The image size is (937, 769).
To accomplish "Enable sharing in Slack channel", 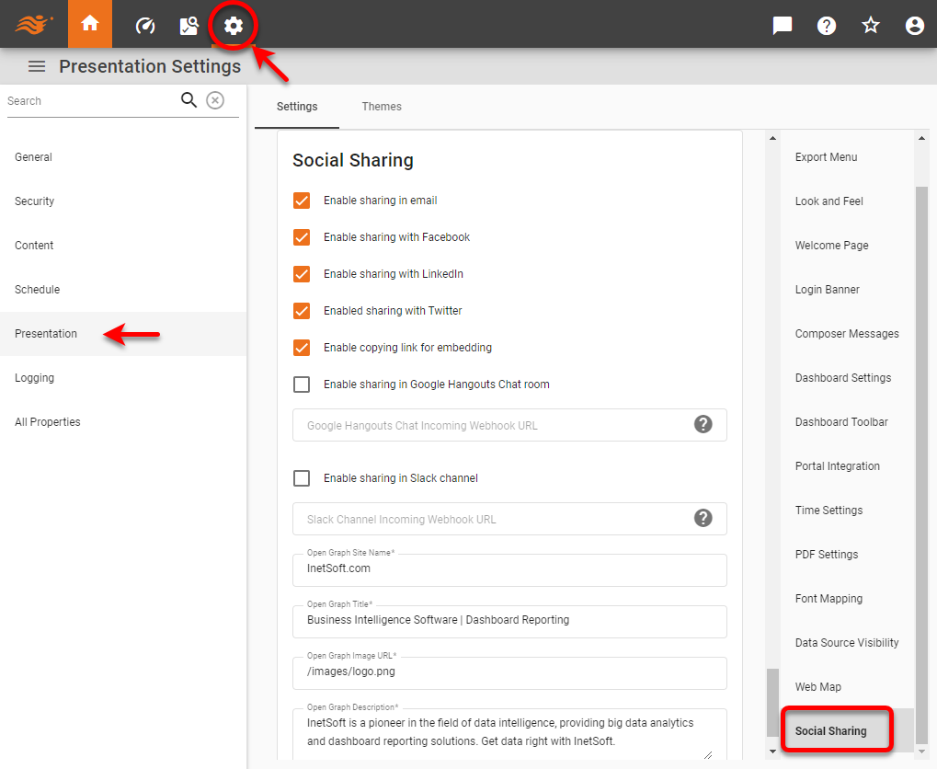I will [x=301, y=477].
